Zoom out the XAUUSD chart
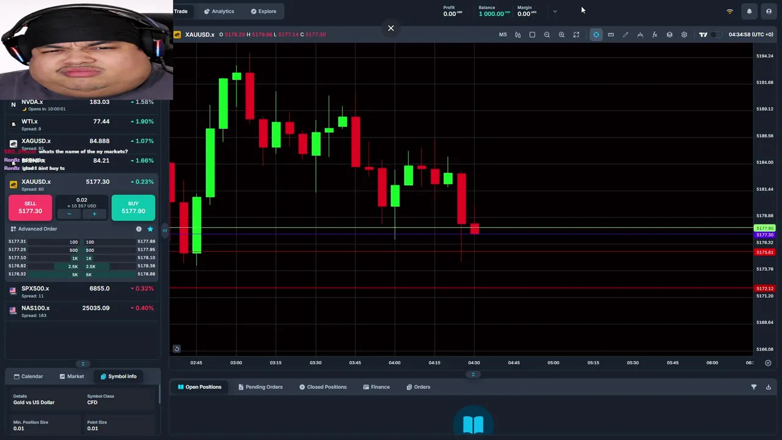This screenshot has height=440, width=782. pos(547,35)
